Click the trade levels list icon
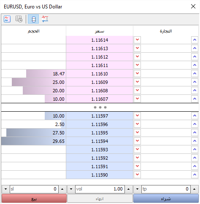 [x=45, y=19]
